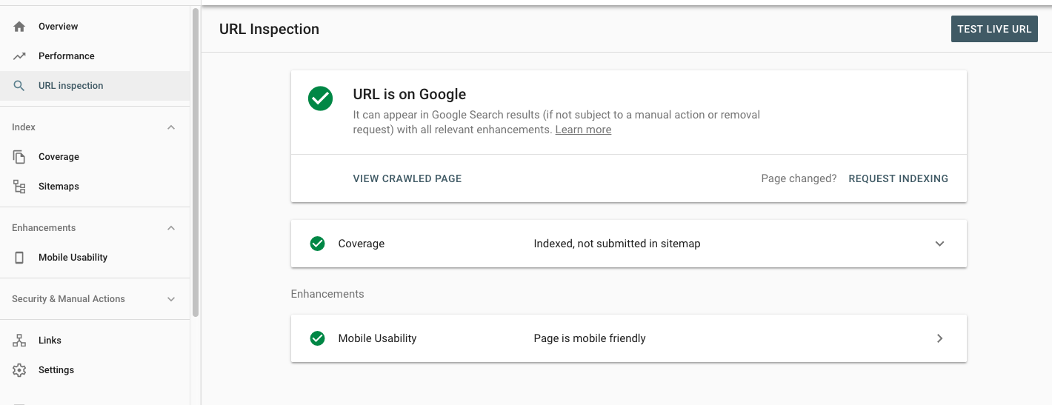
Task: Click the Overview home icon
Action: coord(19,27)
